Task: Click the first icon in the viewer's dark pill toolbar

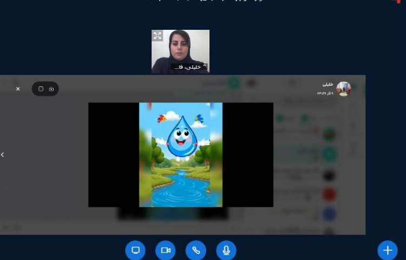Action: click(41, 89)
